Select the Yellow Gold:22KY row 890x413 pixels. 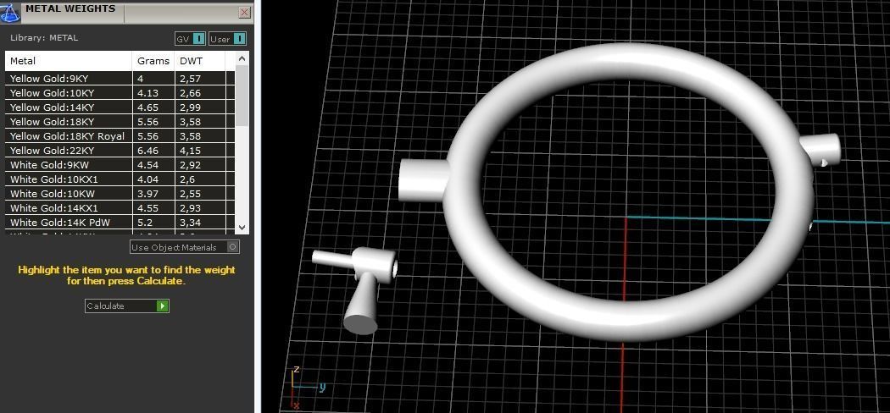point(120,151)
